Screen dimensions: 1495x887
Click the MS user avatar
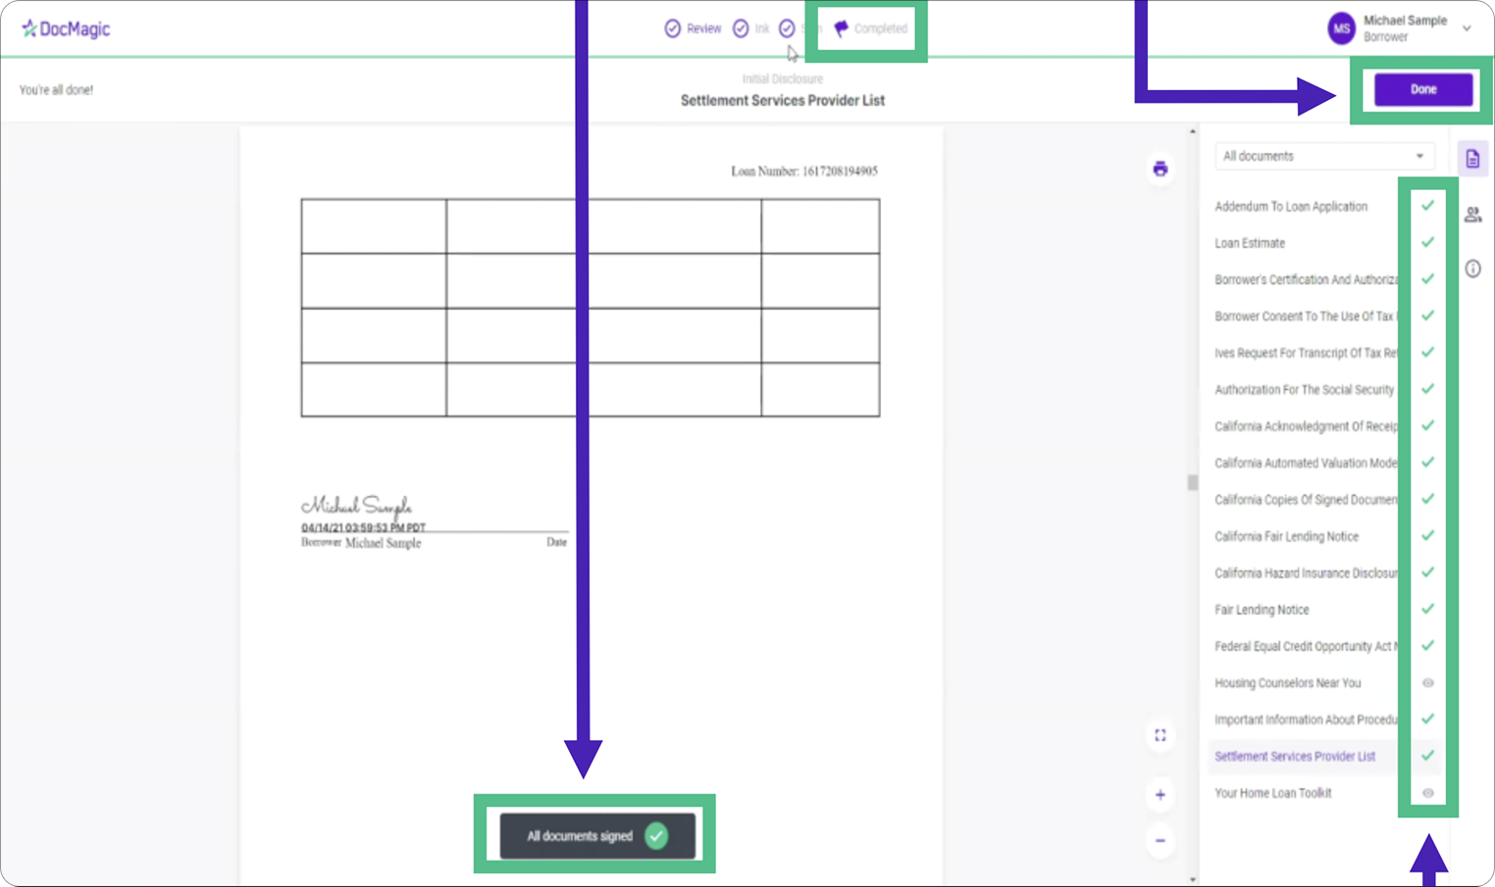[1341, 28]
